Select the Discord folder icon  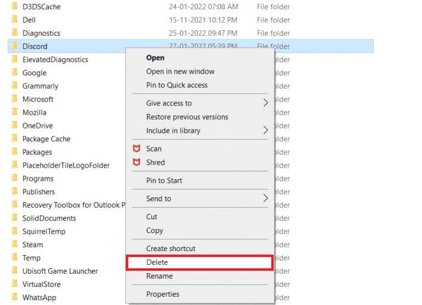(15, 46)
